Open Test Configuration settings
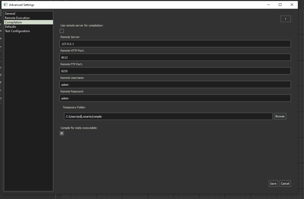This screenshot has height=199, width=304. [17, 31]
